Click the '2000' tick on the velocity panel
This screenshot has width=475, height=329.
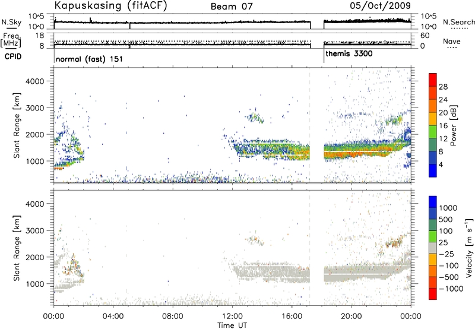[34, 257]
